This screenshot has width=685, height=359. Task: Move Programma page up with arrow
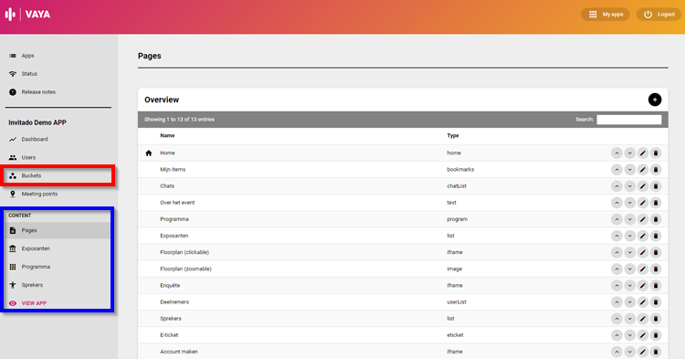[x=616, y=219]
